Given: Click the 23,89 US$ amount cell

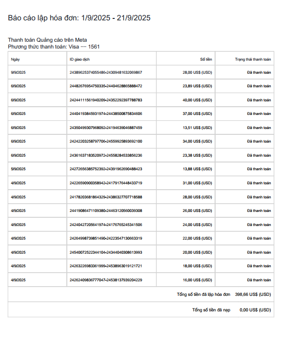Looking at the screenshot, I should click(x=197, y=86).
